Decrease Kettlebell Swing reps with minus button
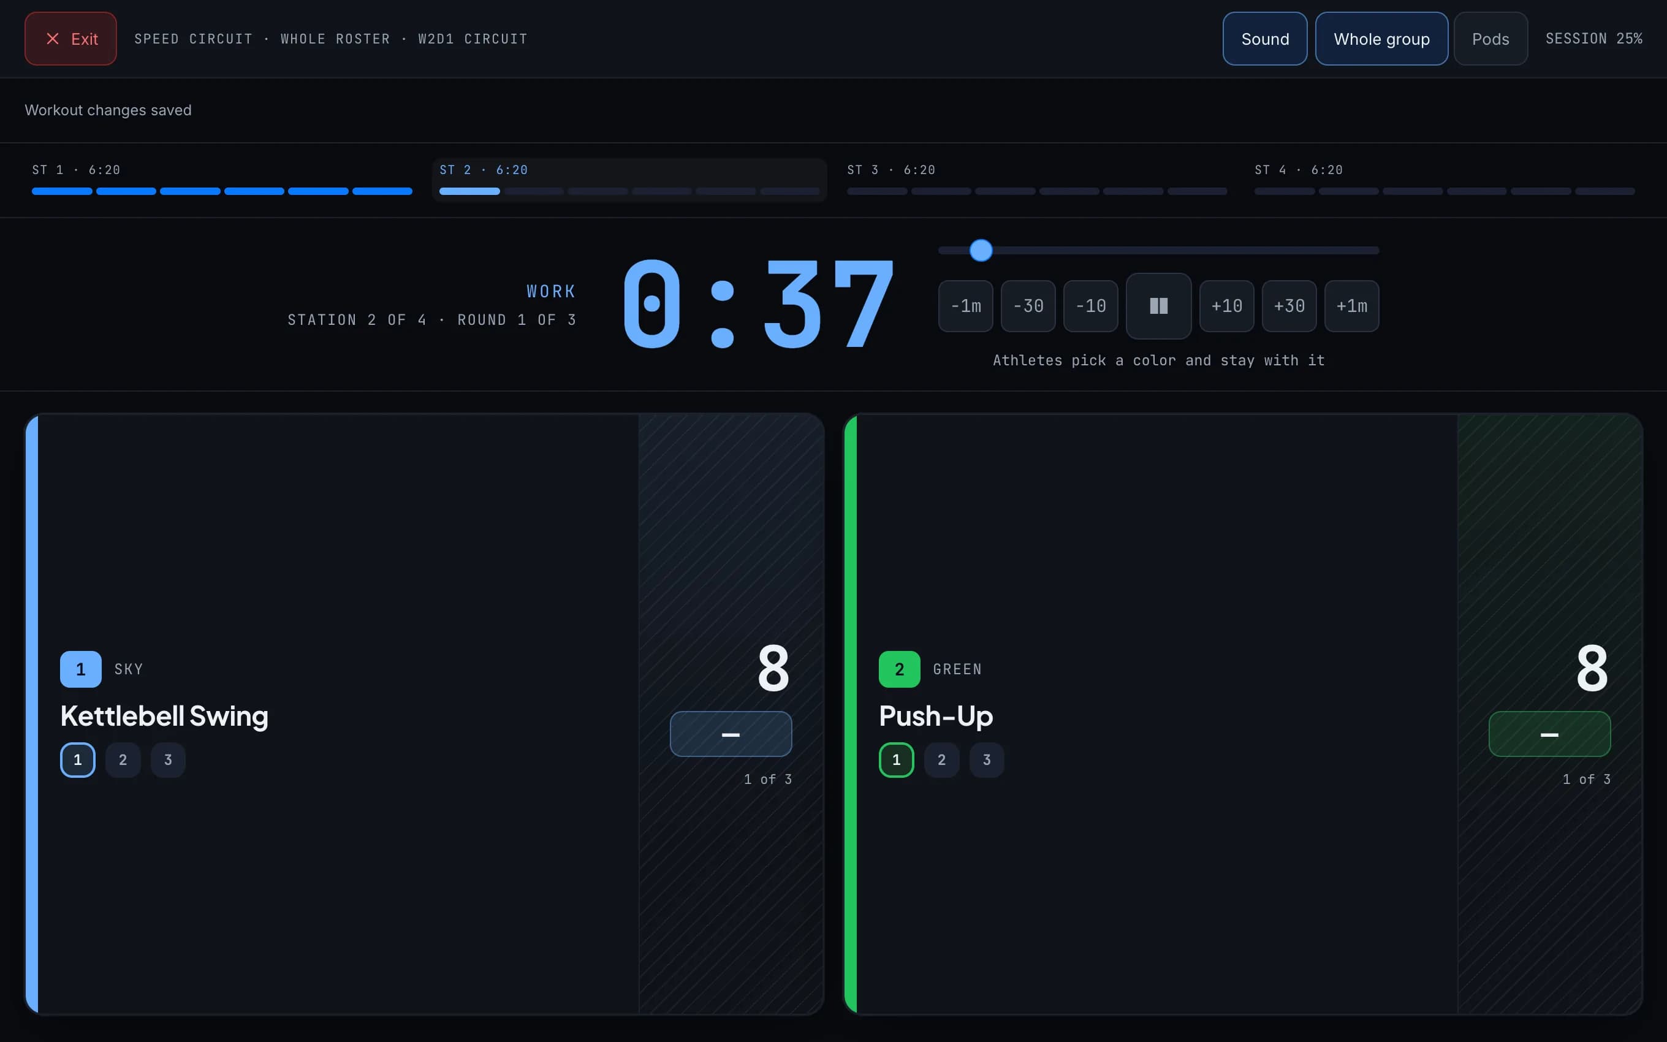This screenshot has width=1667, height=1042. coord(731,734)
